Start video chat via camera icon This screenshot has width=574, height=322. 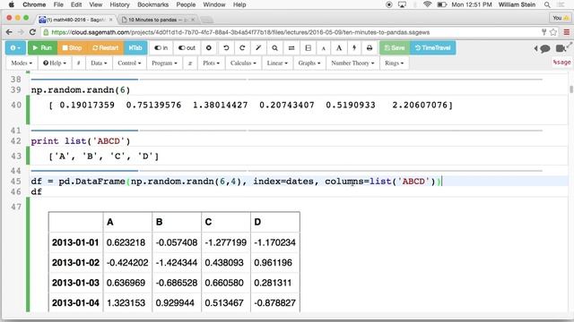point(561,47)
